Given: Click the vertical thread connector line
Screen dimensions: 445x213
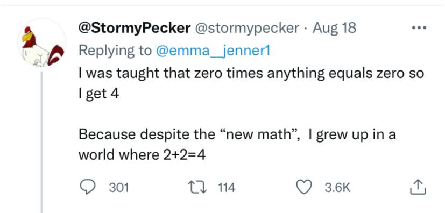Looking at the screenshot, I should click(x=42, y=142).
